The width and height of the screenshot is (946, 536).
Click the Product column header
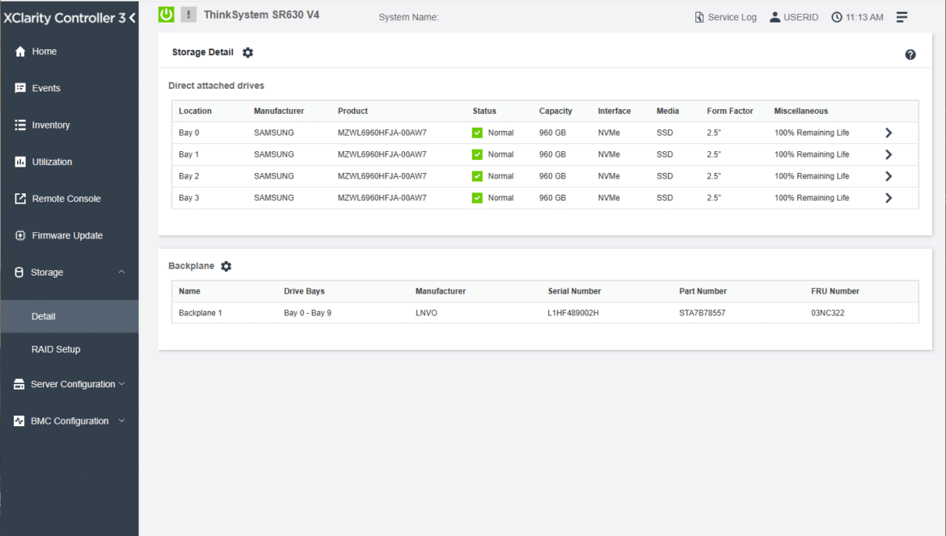(x=353, y=111)
